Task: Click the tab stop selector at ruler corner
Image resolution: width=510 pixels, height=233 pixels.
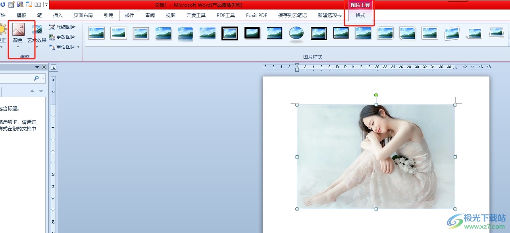Action: point(54,67)
